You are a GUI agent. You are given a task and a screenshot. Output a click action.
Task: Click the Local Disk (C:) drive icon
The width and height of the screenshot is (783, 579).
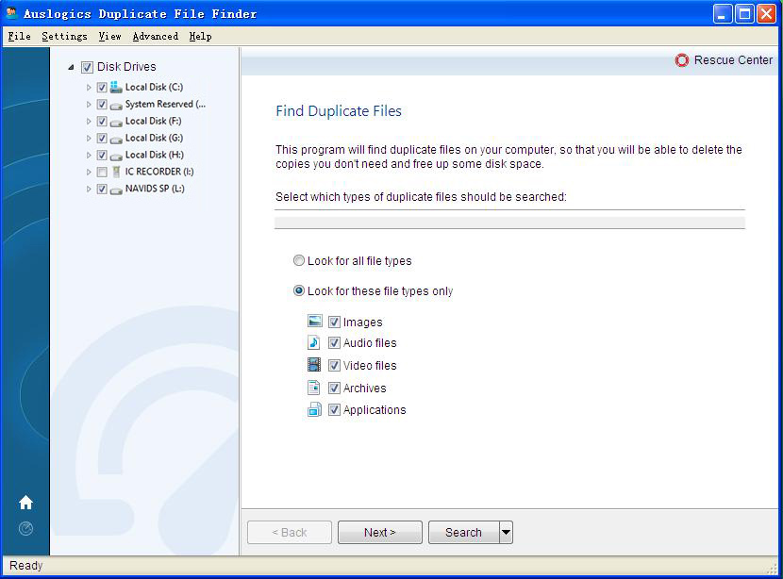[x=116, y=87]
